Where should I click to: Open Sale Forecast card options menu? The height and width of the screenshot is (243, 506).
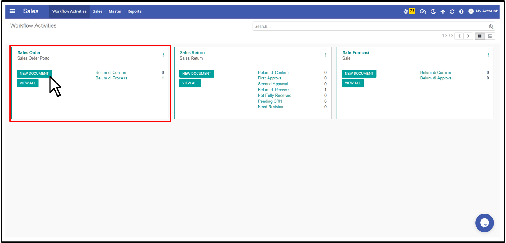[x=488, y=55]
